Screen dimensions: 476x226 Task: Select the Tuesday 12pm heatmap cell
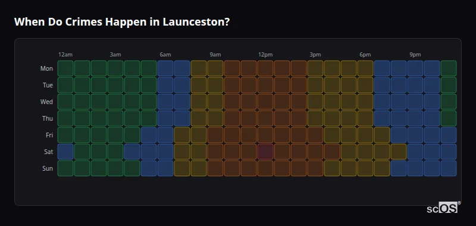coord(265,85)
